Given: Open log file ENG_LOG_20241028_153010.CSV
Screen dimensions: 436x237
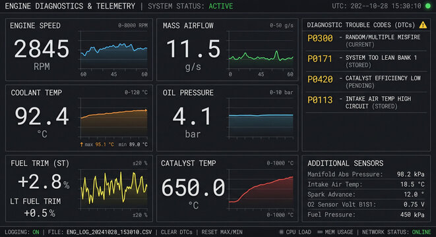Looking at the screenshot, I should coord(109,232).
